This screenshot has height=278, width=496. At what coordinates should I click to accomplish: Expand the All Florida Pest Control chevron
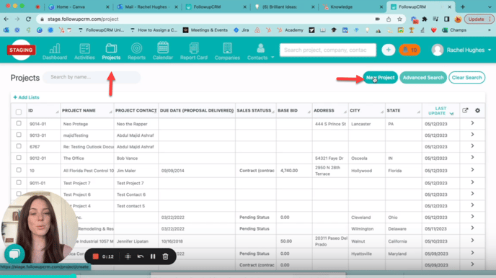coord(472,170)
